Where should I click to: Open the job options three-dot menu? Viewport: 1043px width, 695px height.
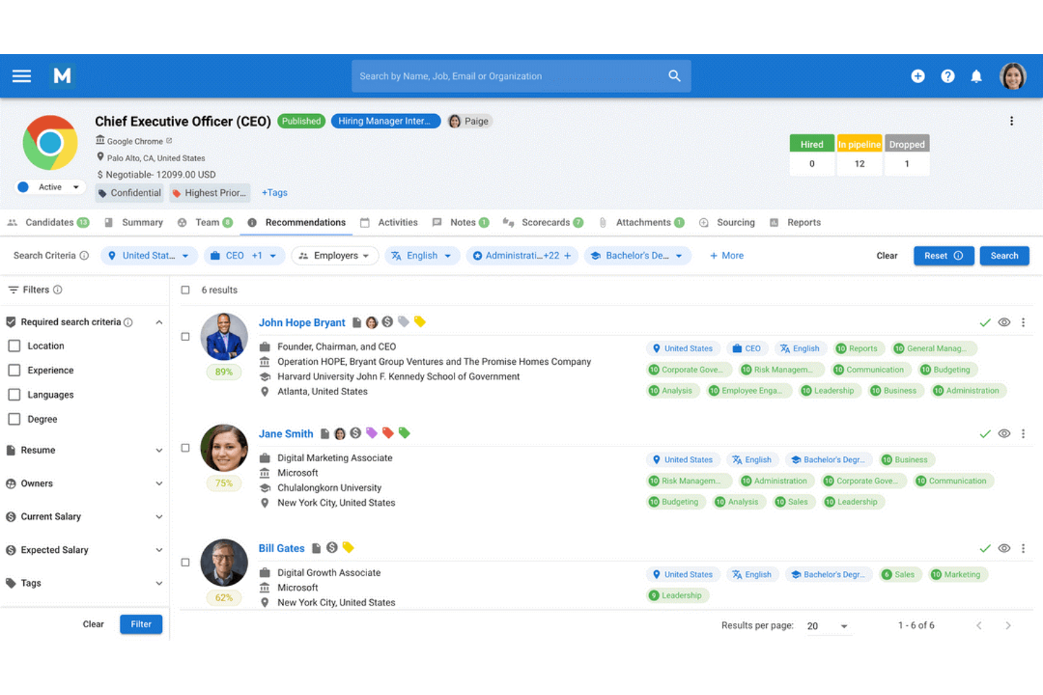[x=1011, y=121]
